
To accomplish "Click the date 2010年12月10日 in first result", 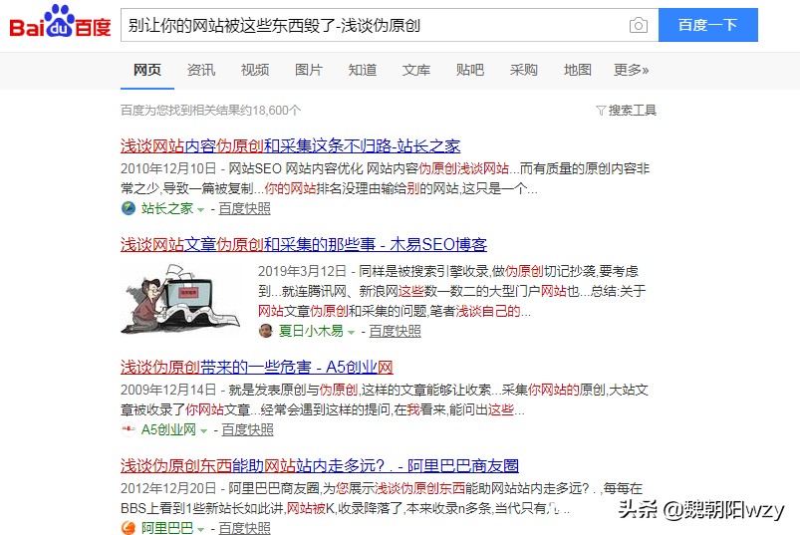I will 168,168.
